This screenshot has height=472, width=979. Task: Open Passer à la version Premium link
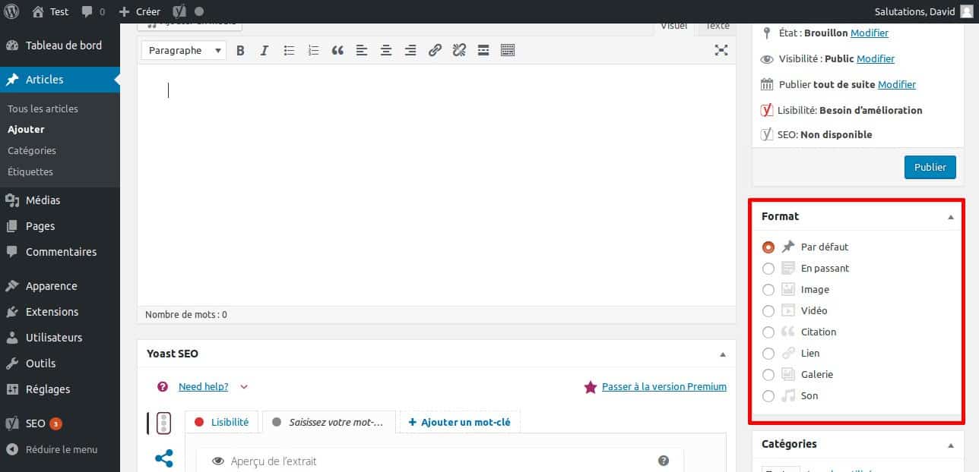click(664, 386)
